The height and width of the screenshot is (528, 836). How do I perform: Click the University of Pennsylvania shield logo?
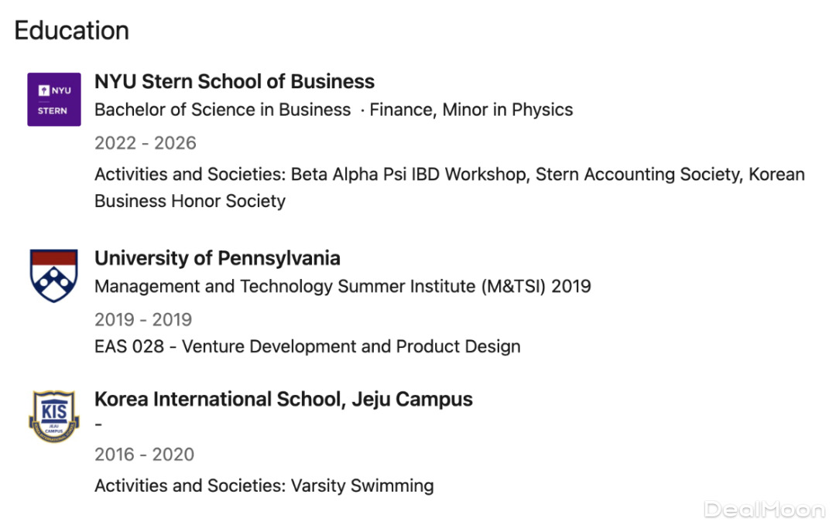54,276
